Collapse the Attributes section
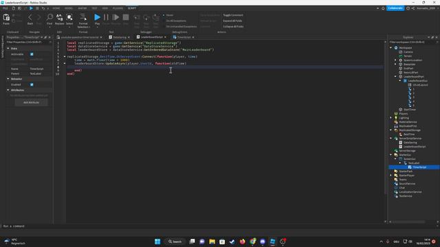440x247 pixels. 8,90
